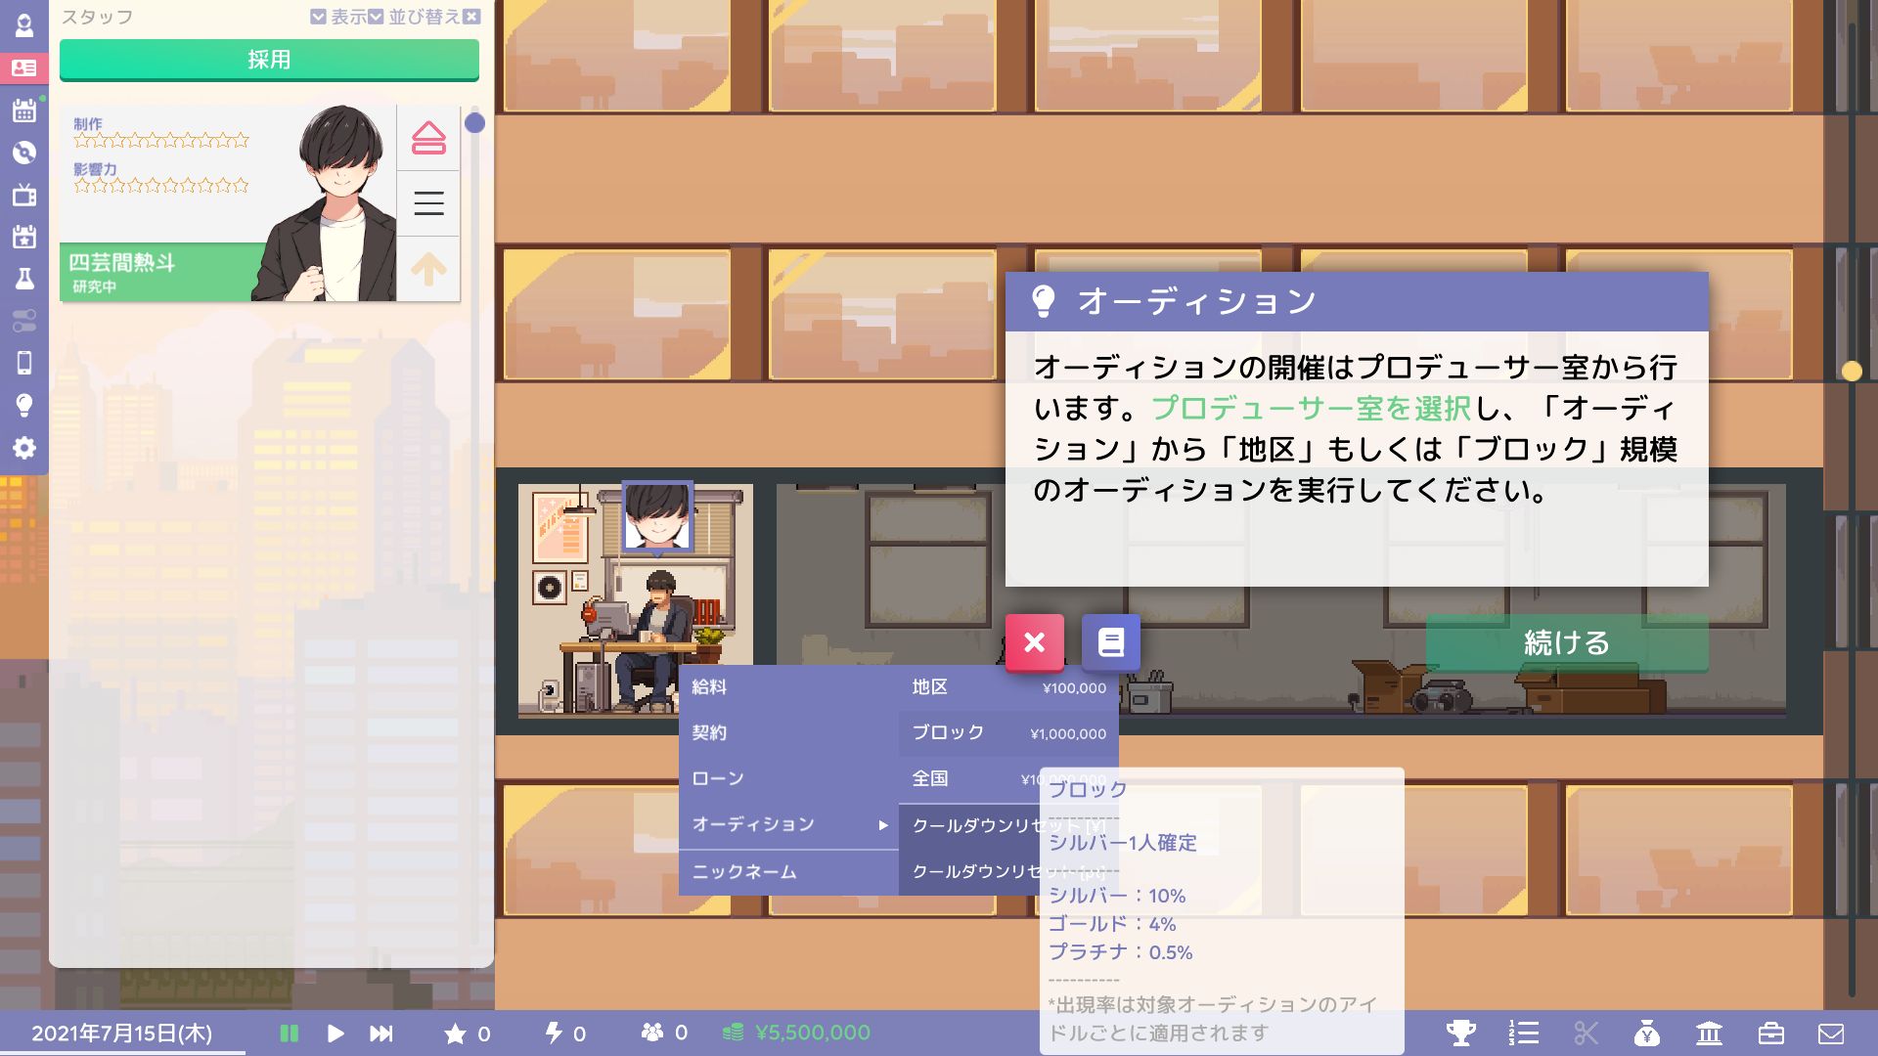Select 給料 in the context menu
The width and height of the screenshot is (1878, 1056).
(x=788, y=687)
